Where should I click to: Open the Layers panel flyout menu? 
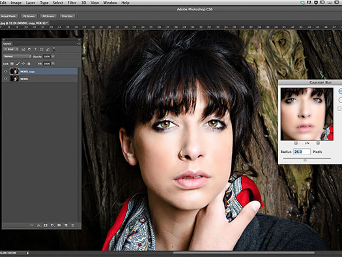(x=78, y=44)
